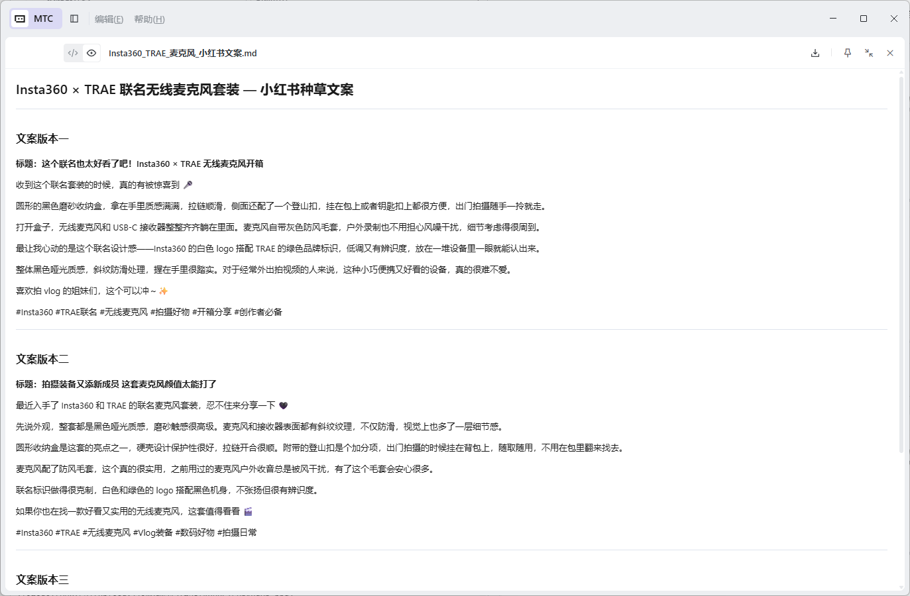The width and height of the screenshot is (910, 596).
Task: Click the main title 'Insta360 × TRAE 联名无线麦克风套装'
Action: [x=128, y=89]
